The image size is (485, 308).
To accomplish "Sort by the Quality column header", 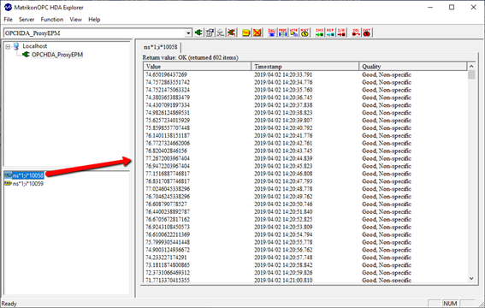I will click(413, 67).
